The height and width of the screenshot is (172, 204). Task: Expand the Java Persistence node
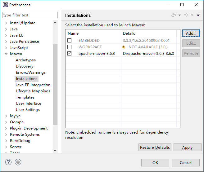click(x=6, y=42)
